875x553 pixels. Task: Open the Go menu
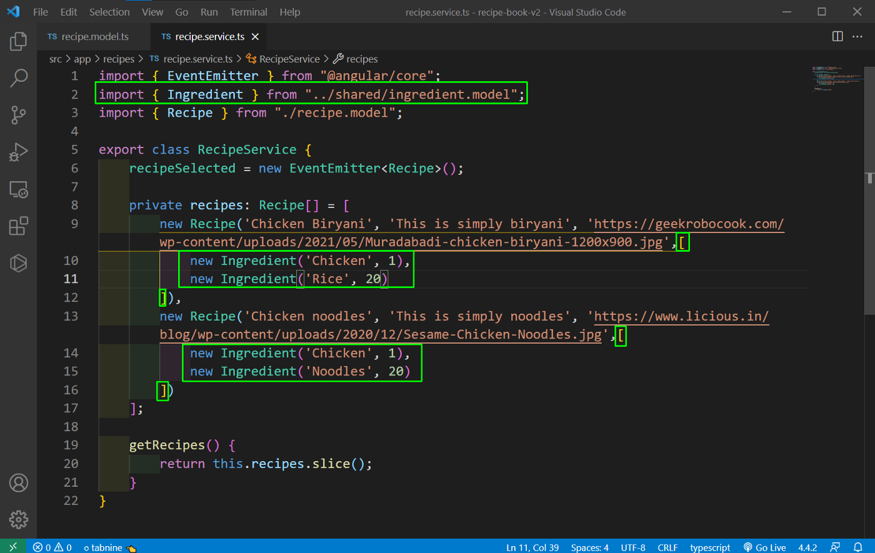point(182,12)
